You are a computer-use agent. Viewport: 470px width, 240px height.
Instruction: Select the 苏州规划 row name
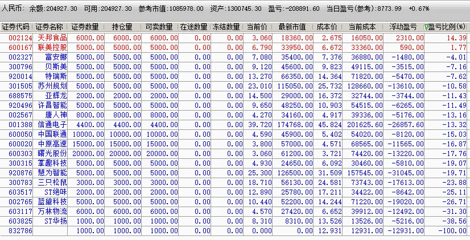click(52, 86)
